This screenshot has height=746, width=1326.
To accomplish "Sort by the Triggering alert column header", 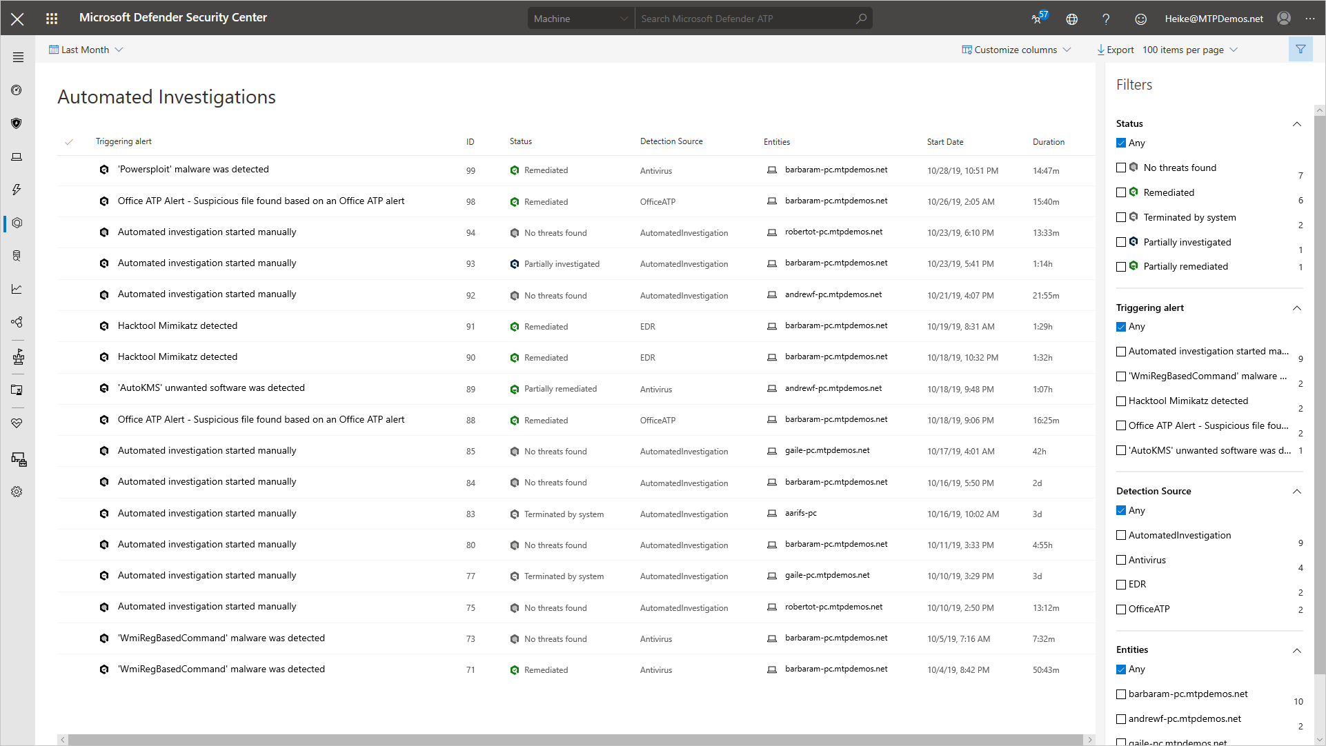I will pos(123,141).
